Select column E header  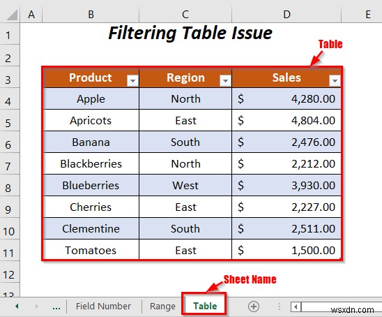[x=362, y=15]
